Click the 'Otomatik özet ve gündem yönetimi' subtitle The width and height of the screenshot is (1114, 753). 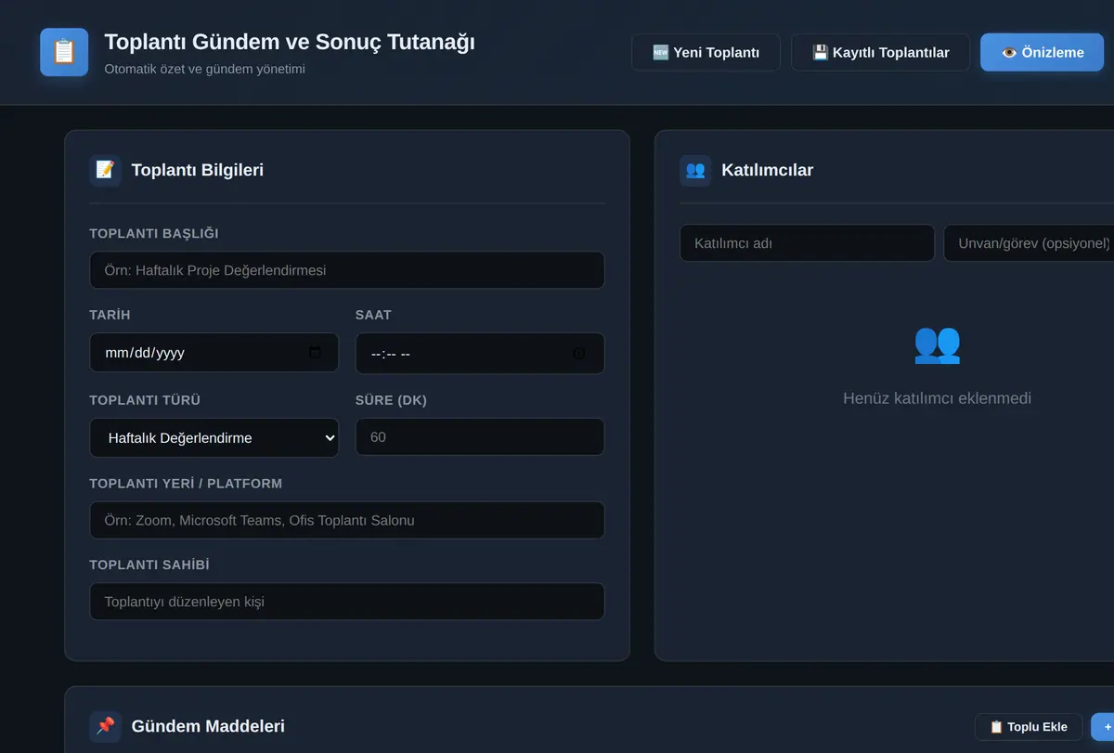pyautogui.click(x=204, y=69)
